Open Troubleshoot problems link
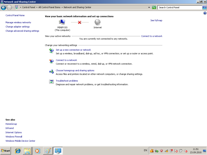 (x=67, y=81)
